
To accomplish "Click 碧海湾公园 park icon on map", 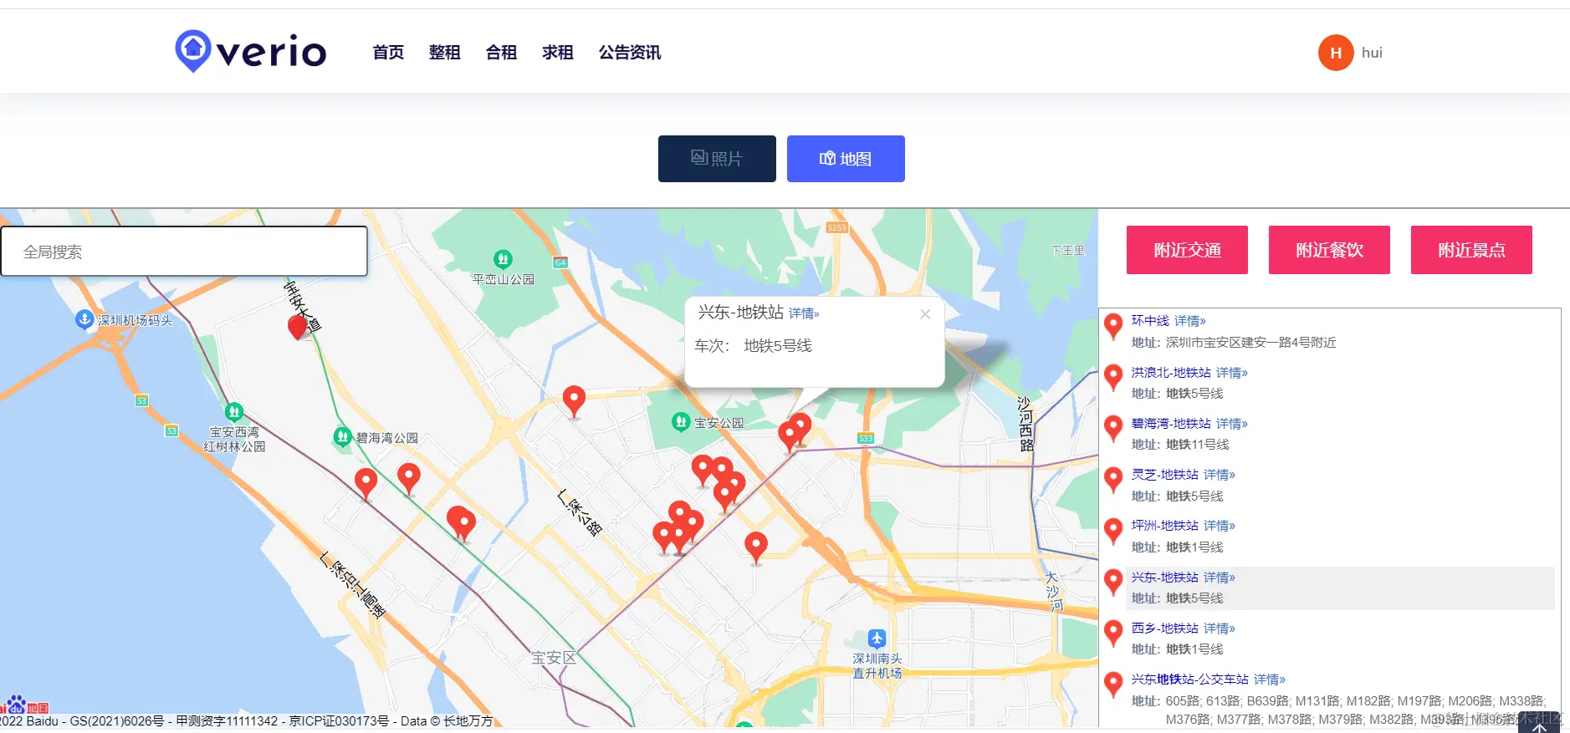I will (x=342, y=436).
